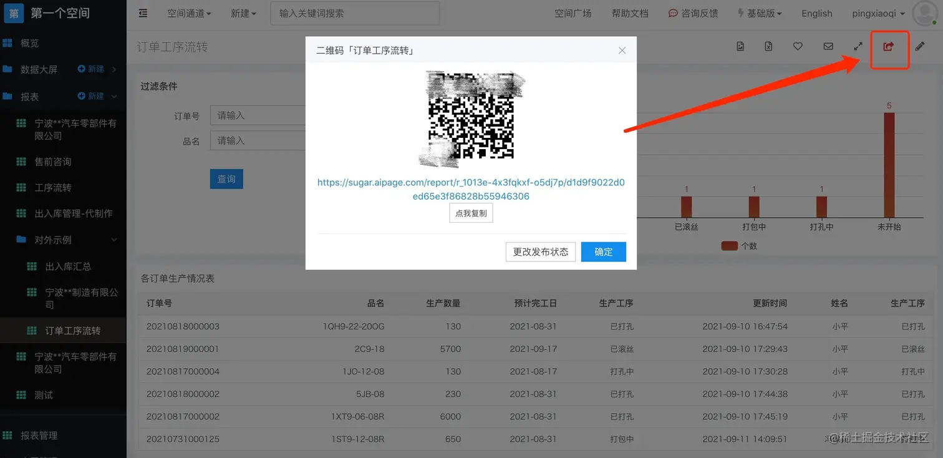
Task: Click the QR code image
Action: [471, 119]
